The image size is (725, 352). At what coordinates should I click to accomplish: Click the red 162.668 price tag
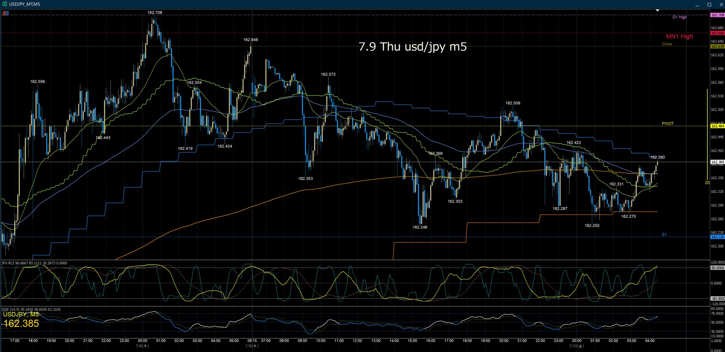(717, 33)
